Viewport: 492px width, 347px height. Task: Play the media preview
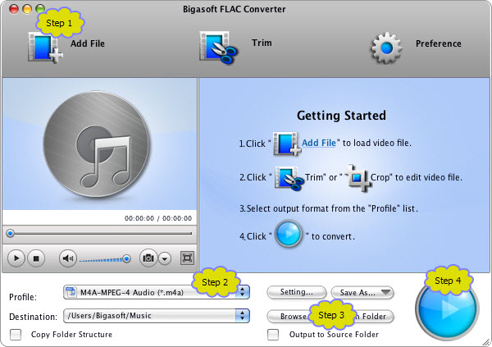pos(16,258)
